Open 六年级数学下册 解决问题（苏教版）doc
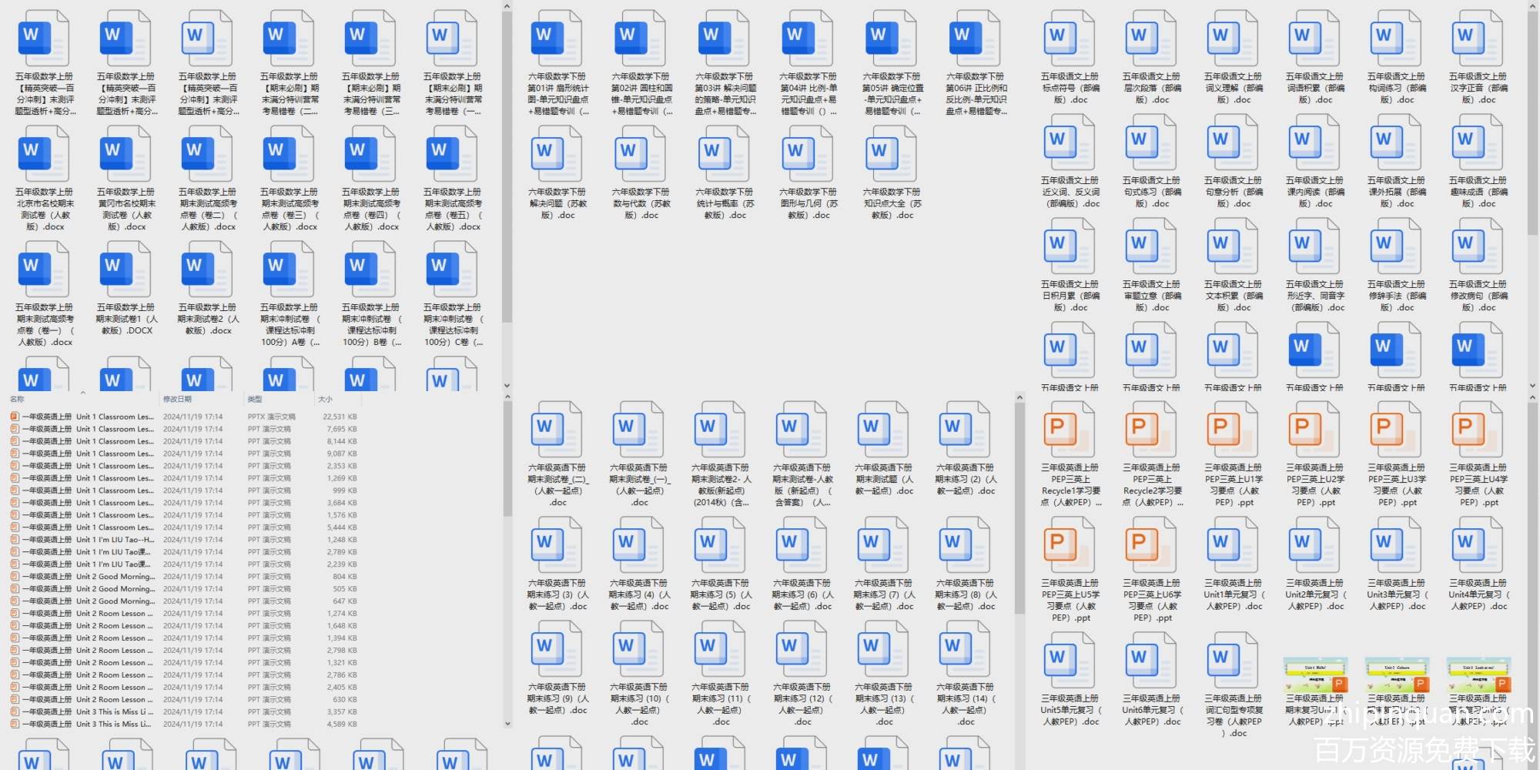 point(557,172)
